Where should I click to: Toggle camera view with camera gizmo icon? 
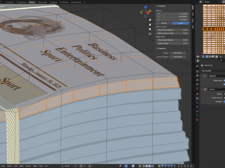pyautogui.click(x=150, y=29)
